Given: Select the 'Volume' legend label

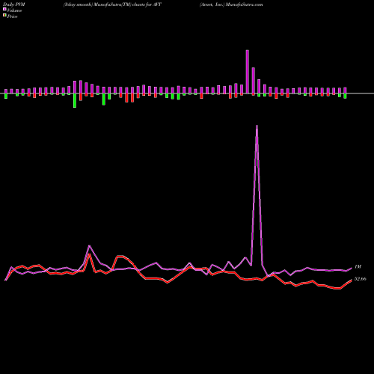Looking at the screenshot, I should 14,10.
